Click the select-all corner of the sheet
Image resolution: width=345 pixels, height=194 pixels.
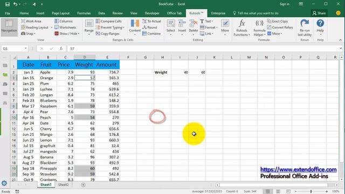[x=14, y=58]
